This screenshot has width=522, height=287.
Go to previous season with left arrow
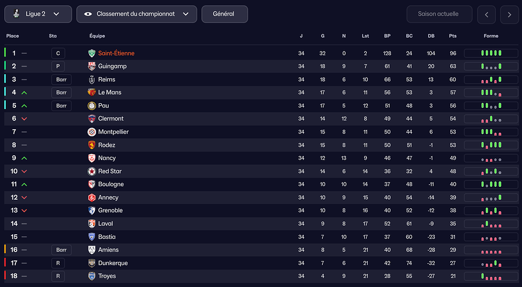[486, 14]
